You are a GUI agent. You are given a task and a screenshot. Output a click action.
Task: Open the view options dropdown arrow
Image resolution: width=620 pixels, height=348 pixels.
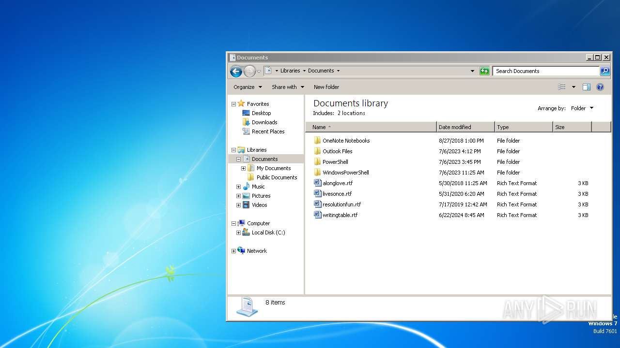point(573,87)
